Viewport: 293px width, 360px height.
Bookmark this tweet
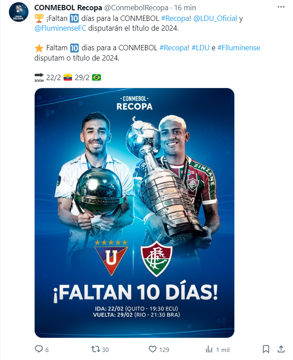tap(266, 349)
